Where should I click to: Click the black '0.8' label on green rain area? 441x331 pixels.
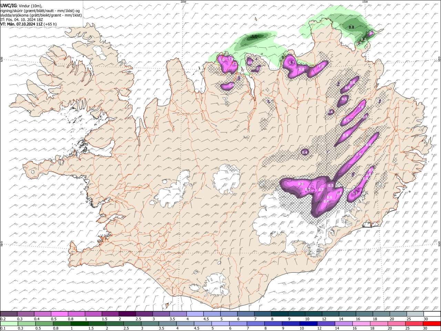pyautogui.click(x=351, y=27)
